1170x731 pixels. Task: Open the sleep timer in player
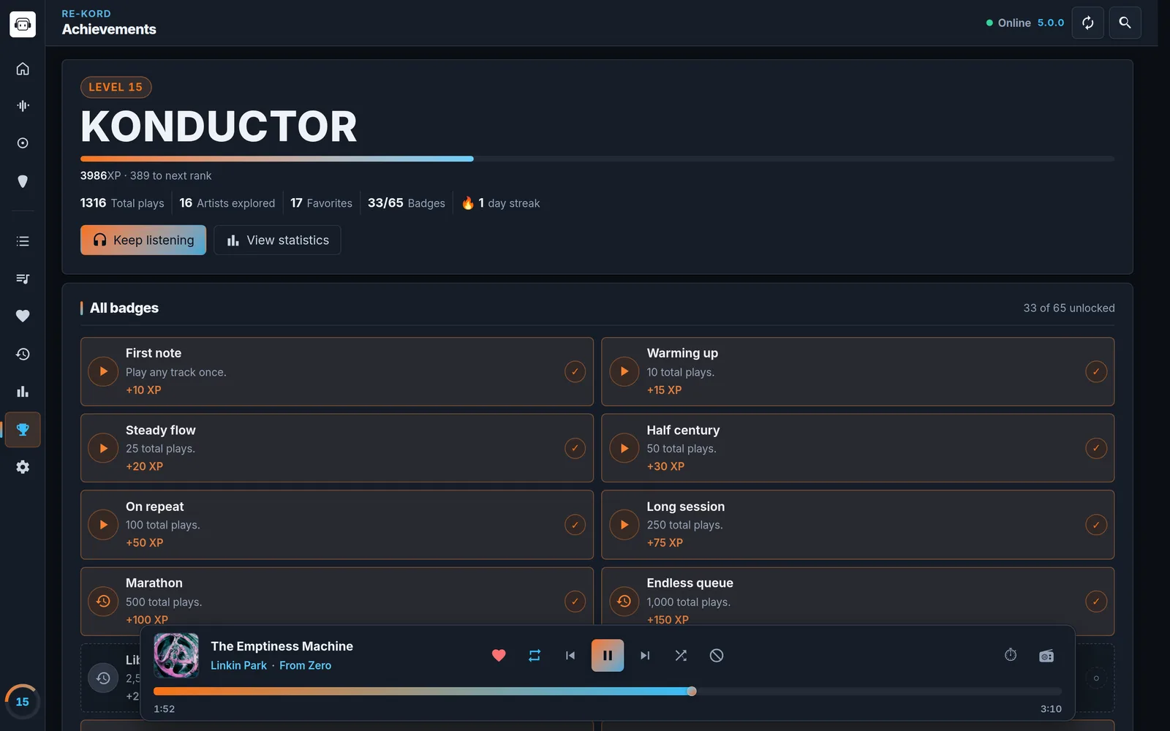pyautogui.click(x=1011, y=655)
